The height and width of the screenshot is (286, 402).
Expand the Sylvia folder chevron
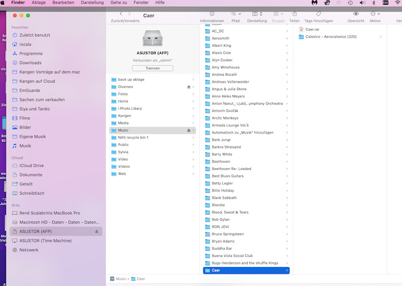[x=193, y=152]
